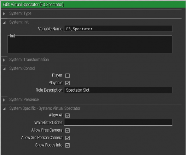The width and height of the screenshot is (186, 155).
Task: Click the 'Whitelisted Sides' label
Action: point(48,122)
